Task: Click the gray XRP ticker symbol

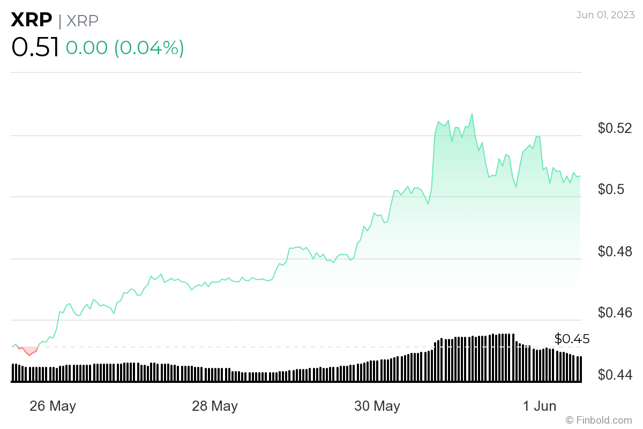Action: pyautogui.click(x=82, y=20)
